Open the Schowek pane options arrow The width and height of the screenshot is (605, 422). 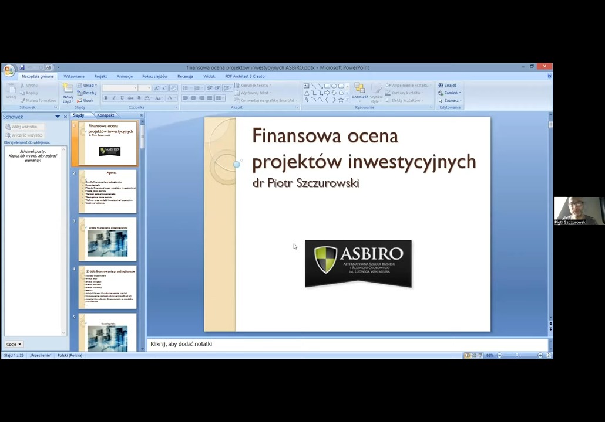[x=58, y=117]
